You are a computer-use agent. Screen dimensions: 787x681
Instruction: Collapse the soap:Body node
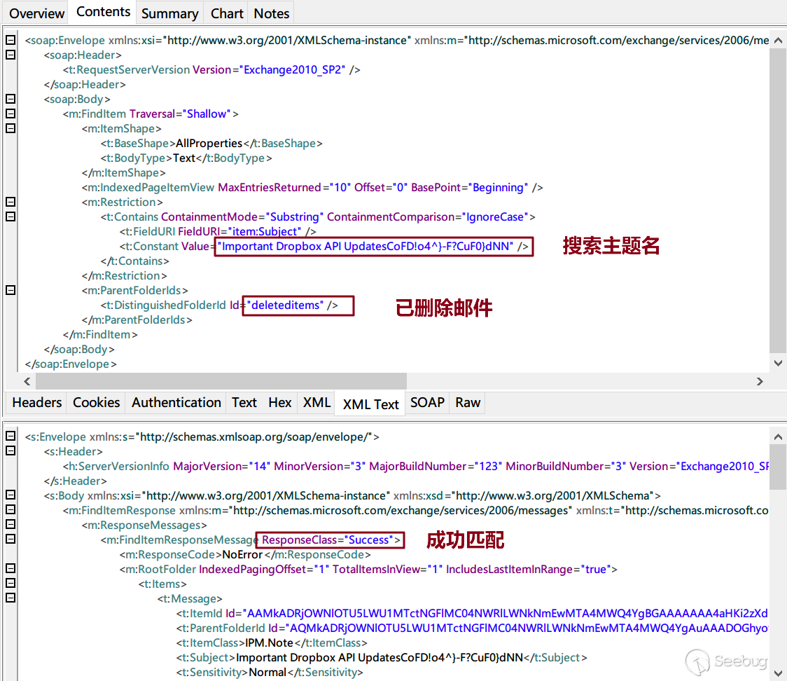coord(11,98)
